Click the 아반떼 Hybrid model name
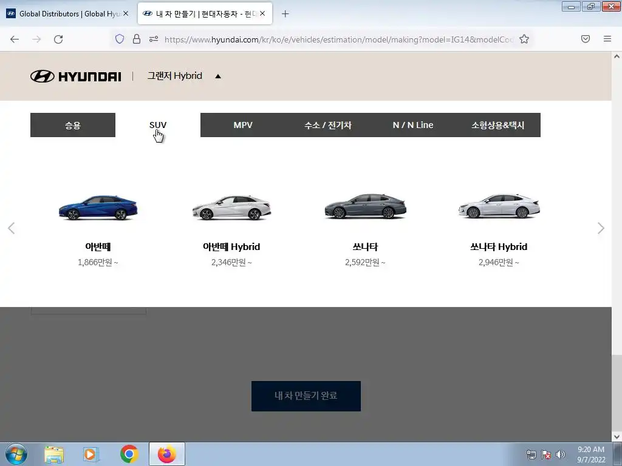The height and width of the screenshot is (466, 622). click(231, 247)
